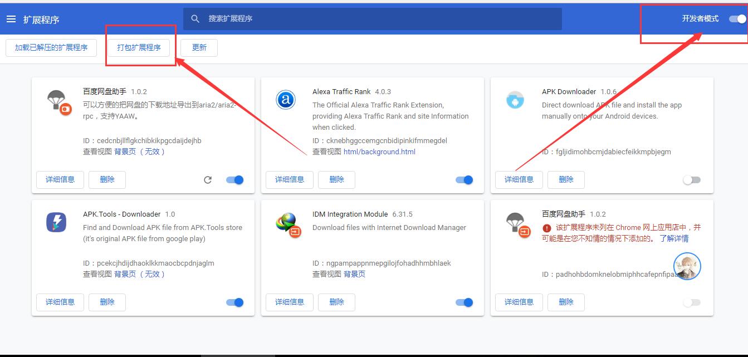This screenshot has height=357, width=748.
Task: Toggle the greyed switch on warned 百度网盘助手 card
Action: tap(692, 302)
